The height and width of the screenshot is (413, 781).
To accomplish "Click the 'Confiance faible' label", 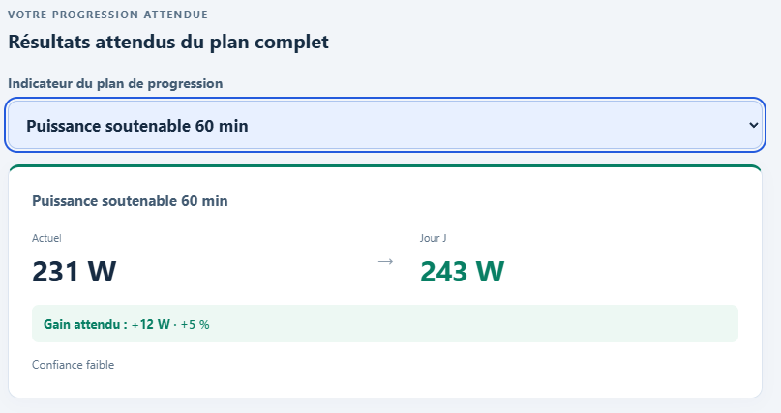I will (x=74, y=365).
